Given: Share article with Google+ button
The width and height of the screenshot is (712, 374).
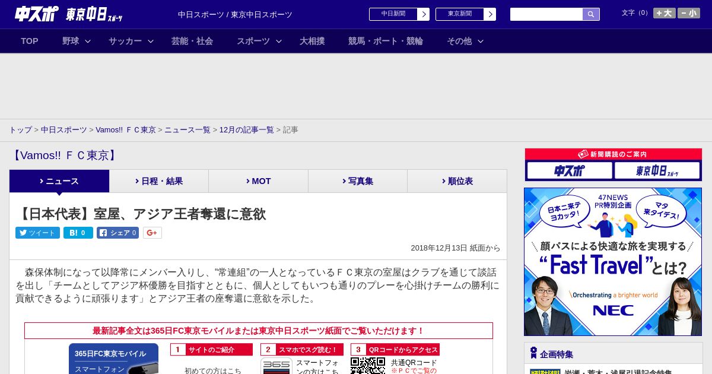Looking at the screenshot, I should [x=152, y=233].
